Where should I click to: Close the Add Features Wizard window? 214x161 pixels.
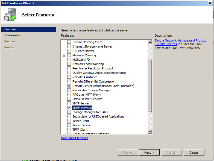click(x=210, y=3)
